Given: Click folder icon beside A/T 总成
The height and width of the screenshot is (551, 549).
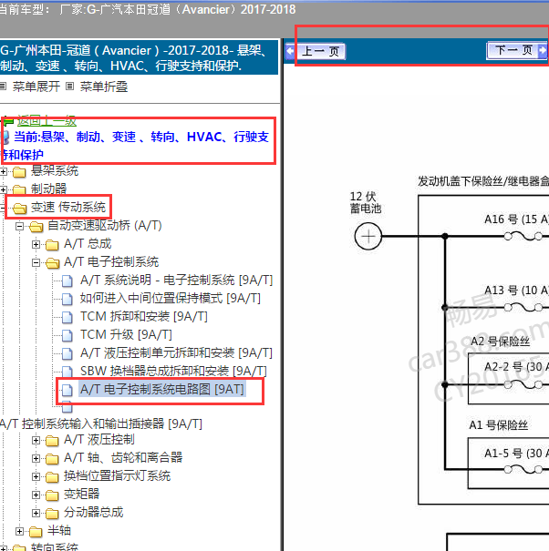Looking at the screenshot, I should [x=52, y=245].
